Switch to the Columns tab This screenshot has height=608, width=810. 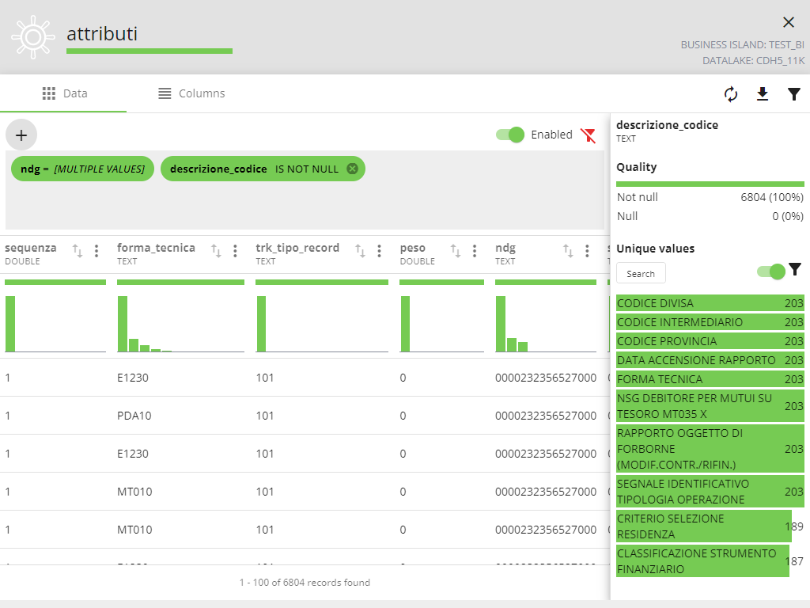click(x=191, y=93)
